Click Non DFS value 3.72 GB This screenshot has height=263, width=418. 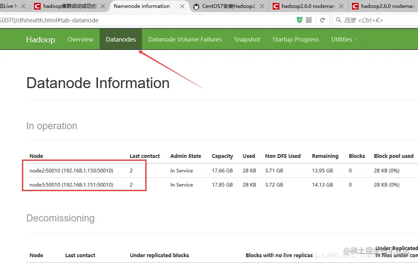274,185
